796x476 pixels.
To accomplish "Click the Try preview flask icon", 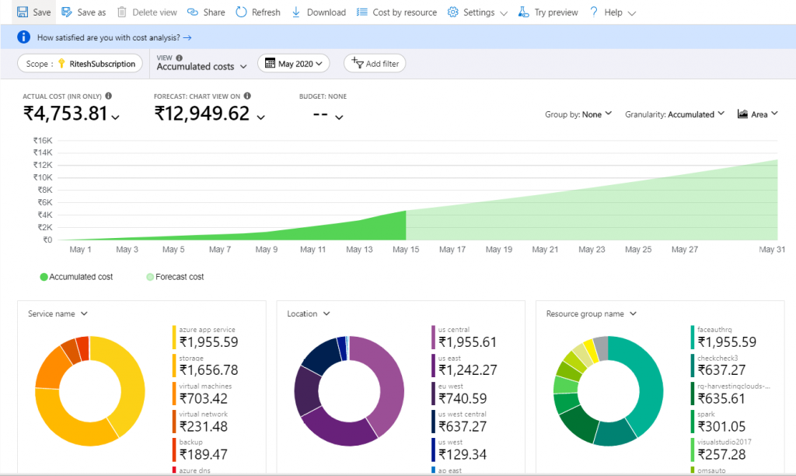I will (524, 12).
